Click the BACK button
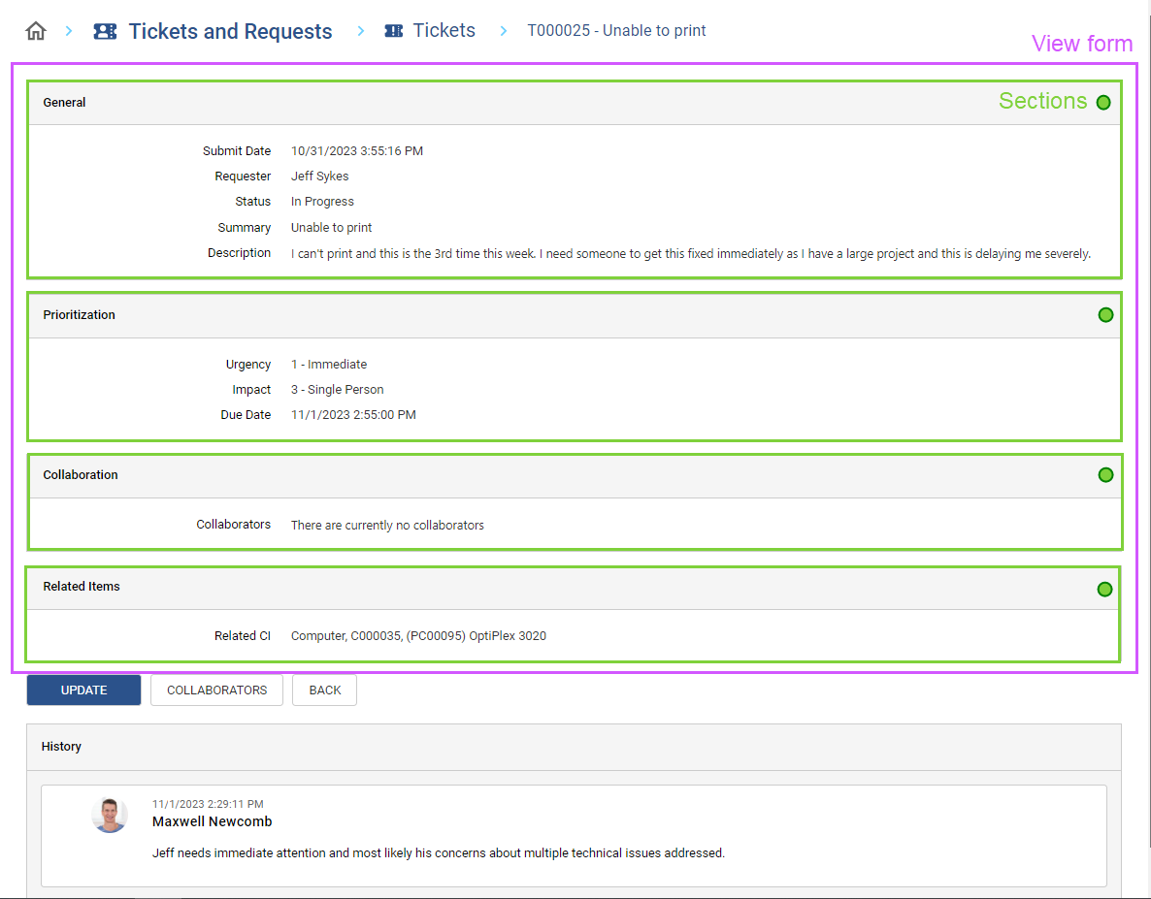 [324, 690]
